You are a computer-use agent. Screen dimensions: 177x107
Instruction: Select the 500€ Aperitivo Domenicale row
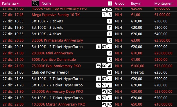tap(88, 60)
